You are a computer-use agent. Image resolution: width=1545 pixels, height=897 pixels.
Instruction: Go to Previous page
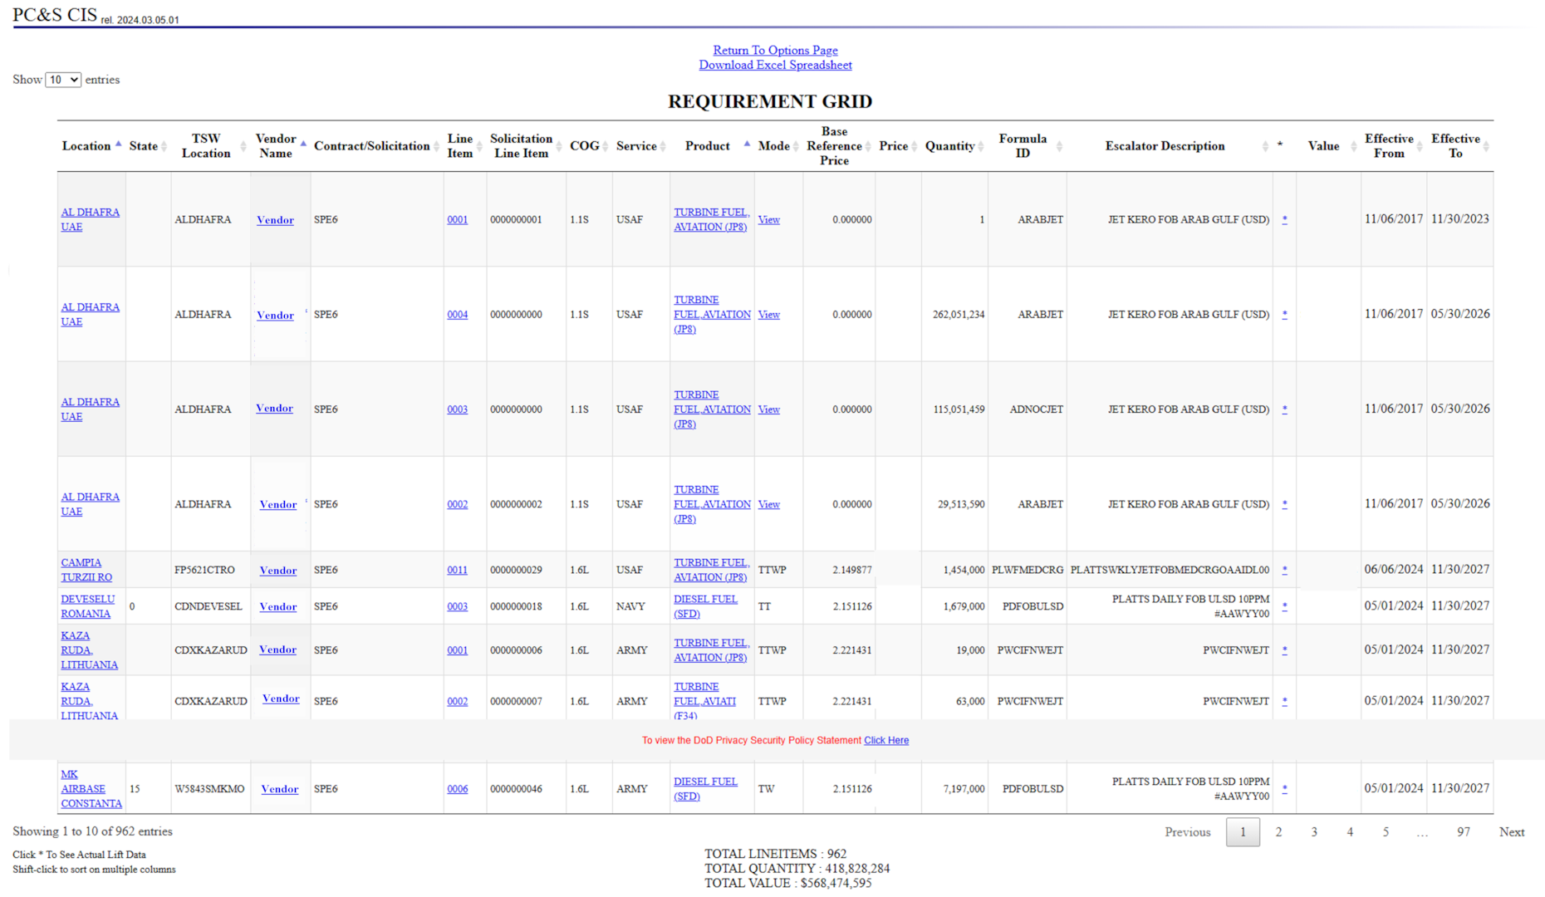click(x=1187, y=832)
